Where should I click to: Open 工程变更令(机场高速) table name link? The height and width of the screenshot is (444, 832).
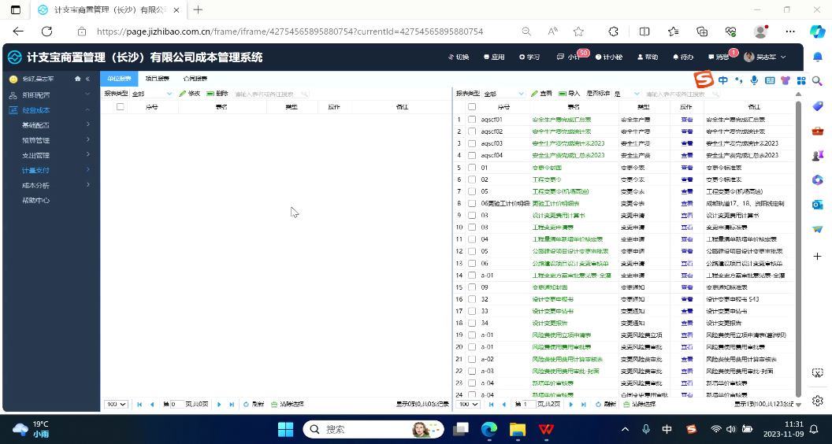(560, 191)
